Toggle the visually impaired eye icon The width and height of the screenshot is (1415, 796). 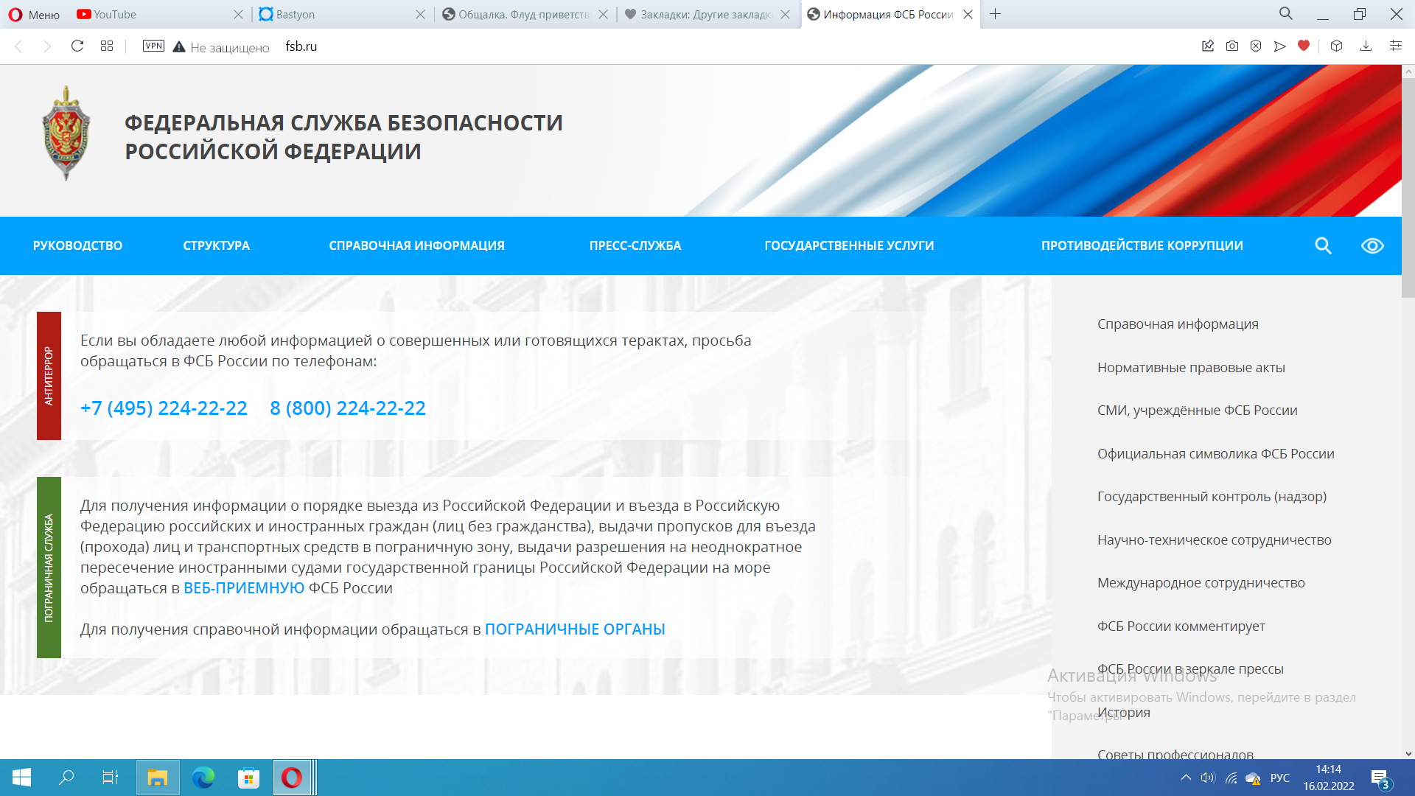pos(1372,245)
